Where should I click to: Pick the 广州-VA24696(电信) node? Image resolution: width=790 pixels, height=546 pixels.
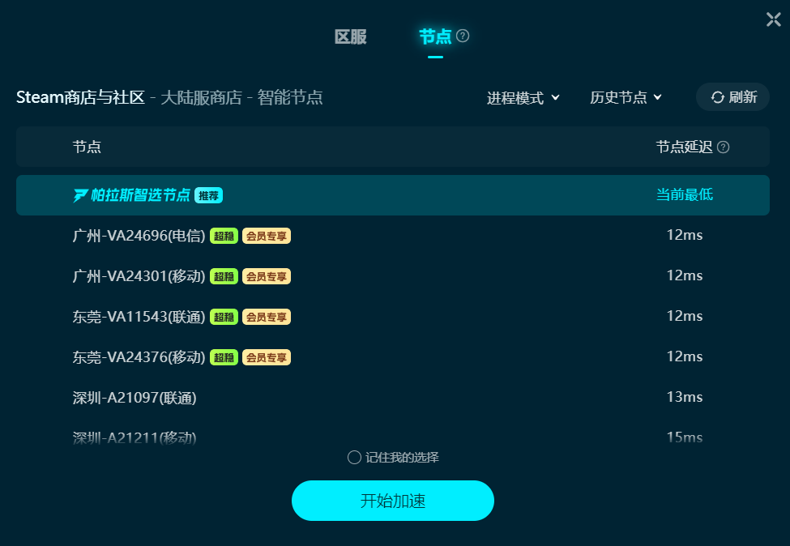(393, 236)
